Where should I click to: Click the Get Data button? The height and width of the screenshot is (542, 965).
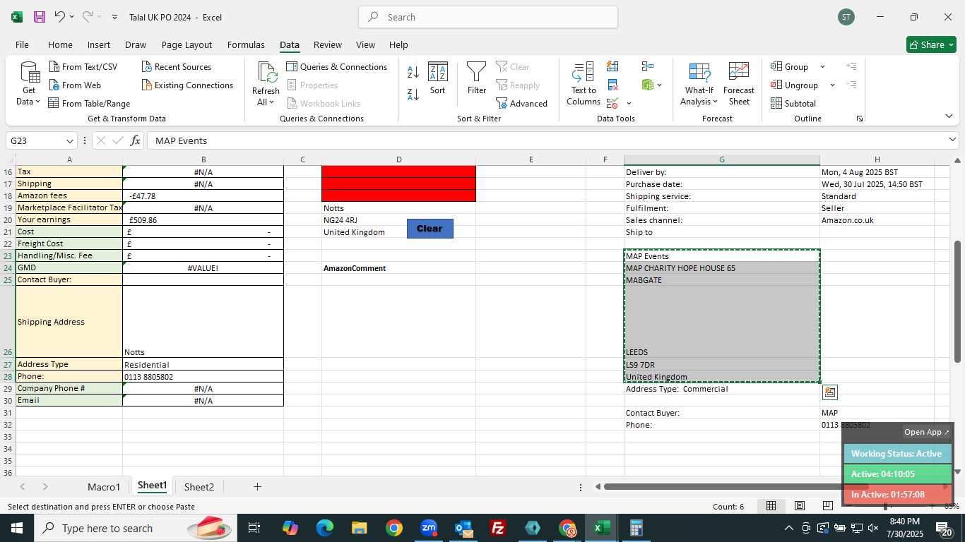29,84
